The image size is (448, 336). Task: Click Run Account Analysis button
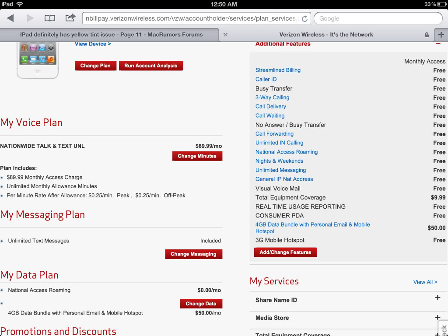point(151,66)
